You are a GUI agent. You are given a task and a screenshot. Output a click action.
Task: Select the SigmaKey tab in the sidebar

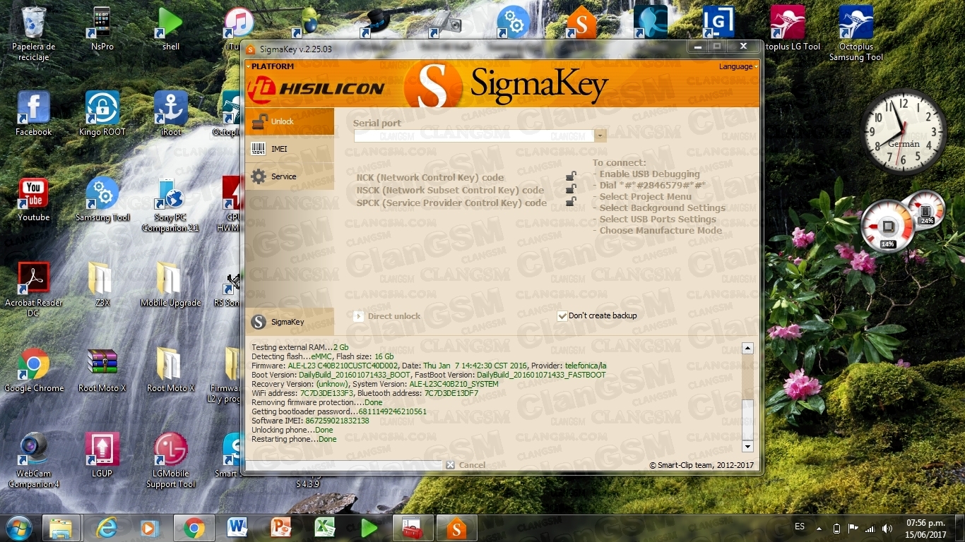point(289,322)
